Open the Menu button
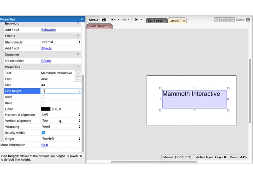Image resolution: width=253 pixels, height=179 pixels. (x=93, y=20)
